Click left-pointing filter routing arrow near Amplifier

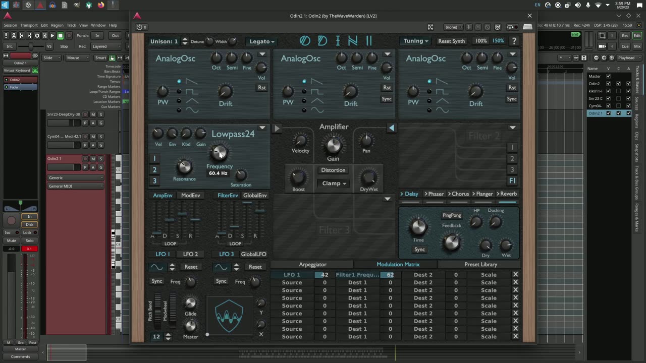391,128
